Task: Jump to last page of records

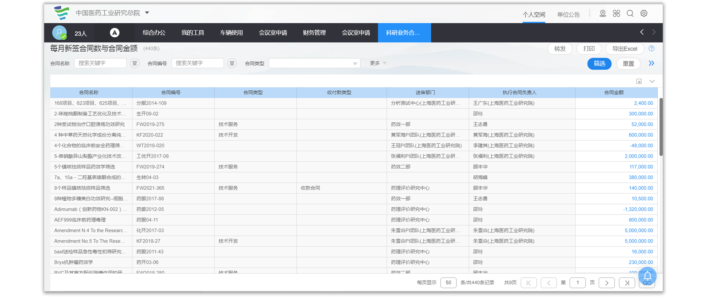Action: pyautogui.click(x=627, y=283)
